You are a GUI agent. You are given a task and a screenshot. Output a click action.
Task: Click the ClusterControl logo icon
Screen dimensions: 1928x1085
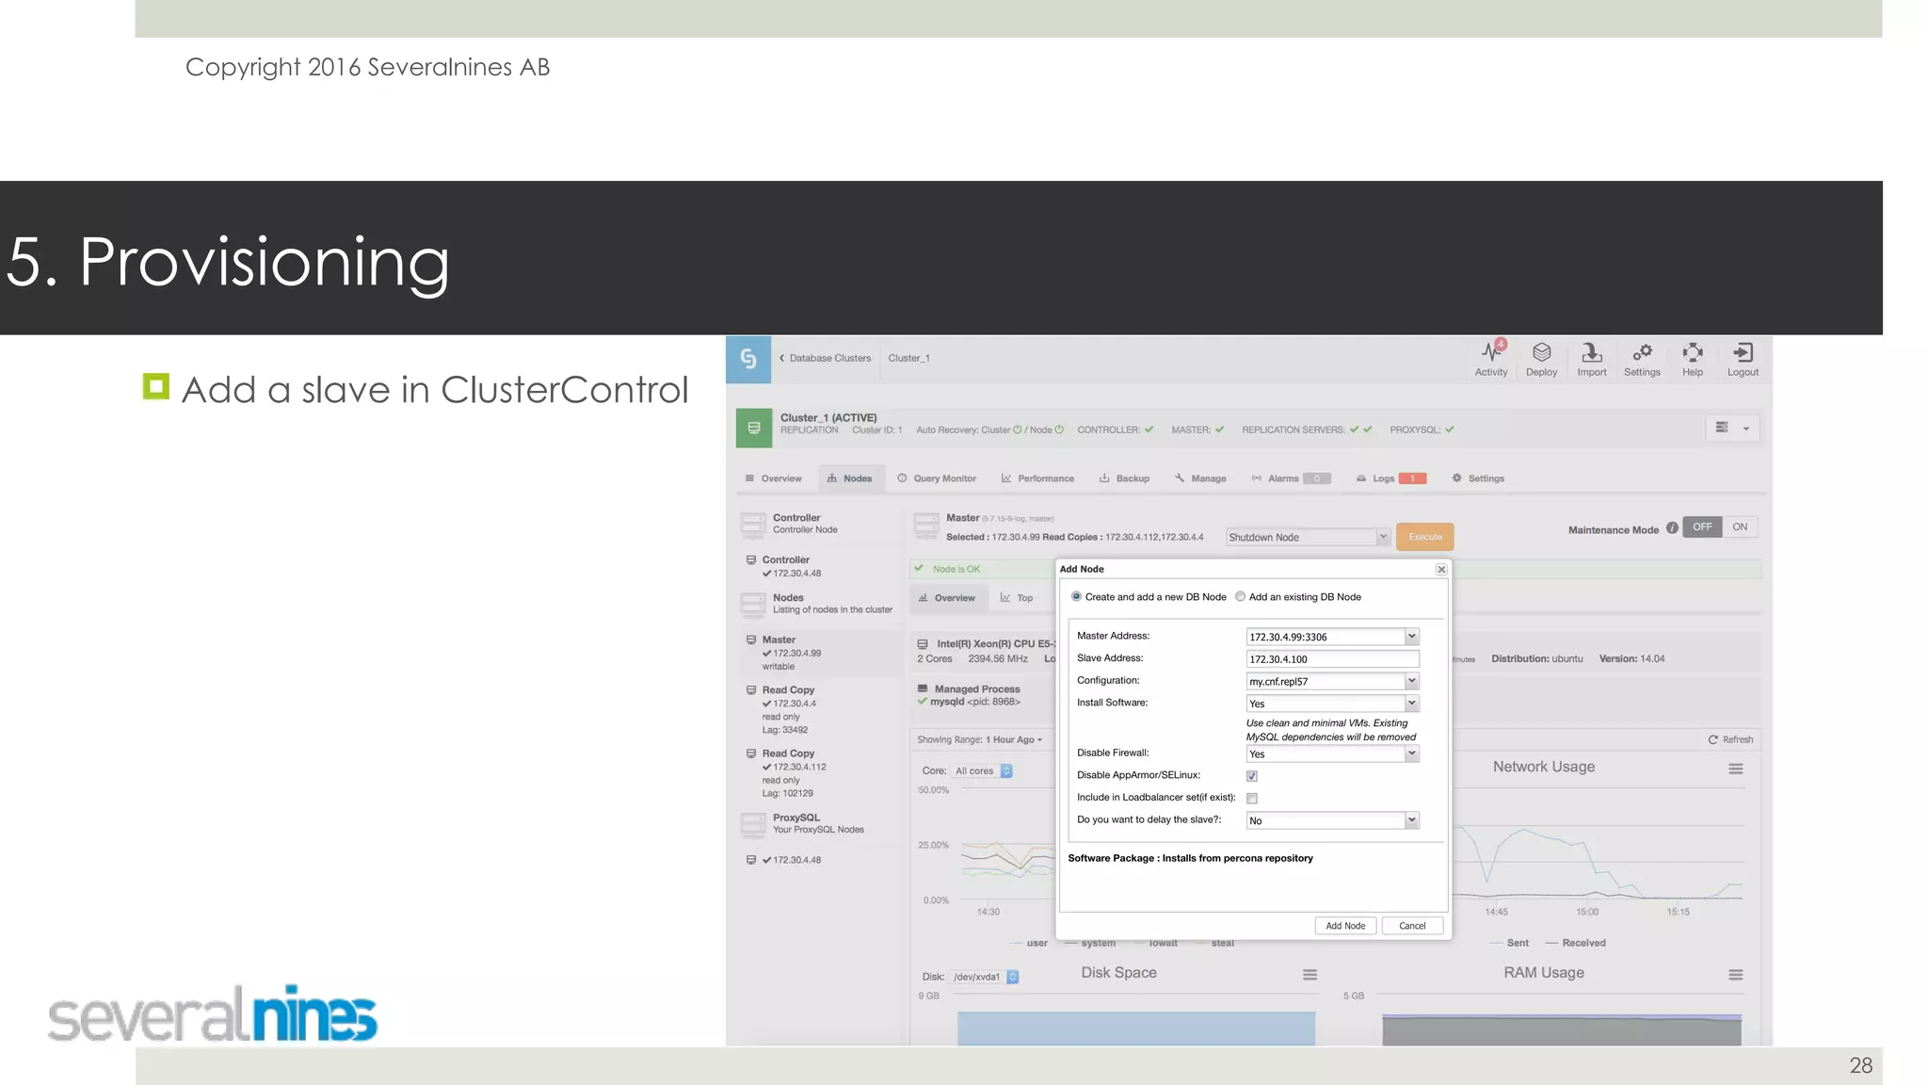748,359
